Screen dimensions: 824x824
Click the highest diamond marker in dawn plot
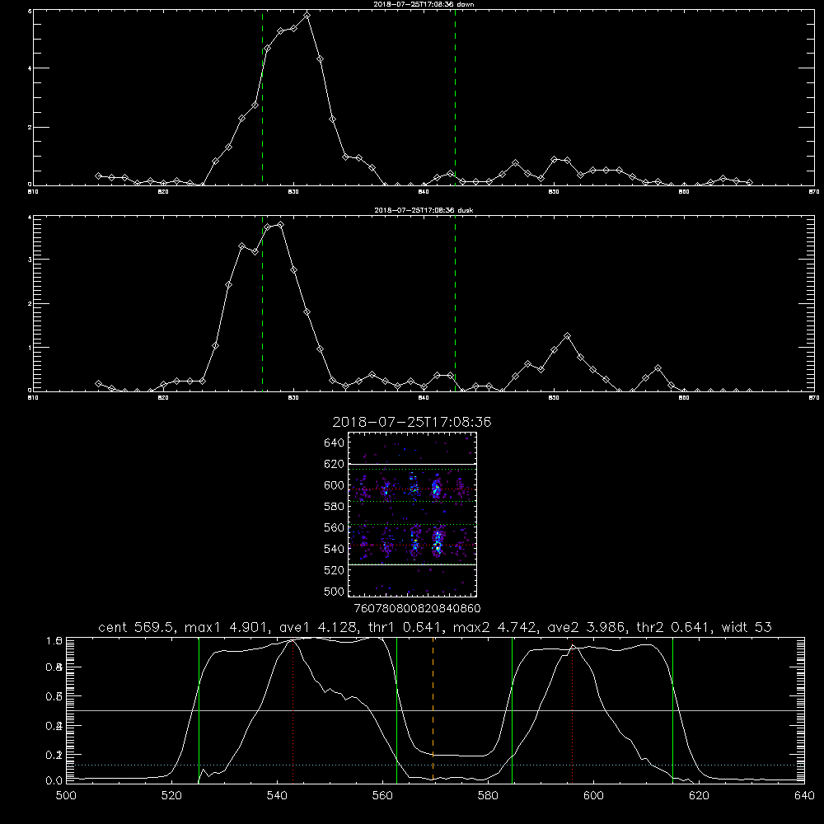coord(307,15)
